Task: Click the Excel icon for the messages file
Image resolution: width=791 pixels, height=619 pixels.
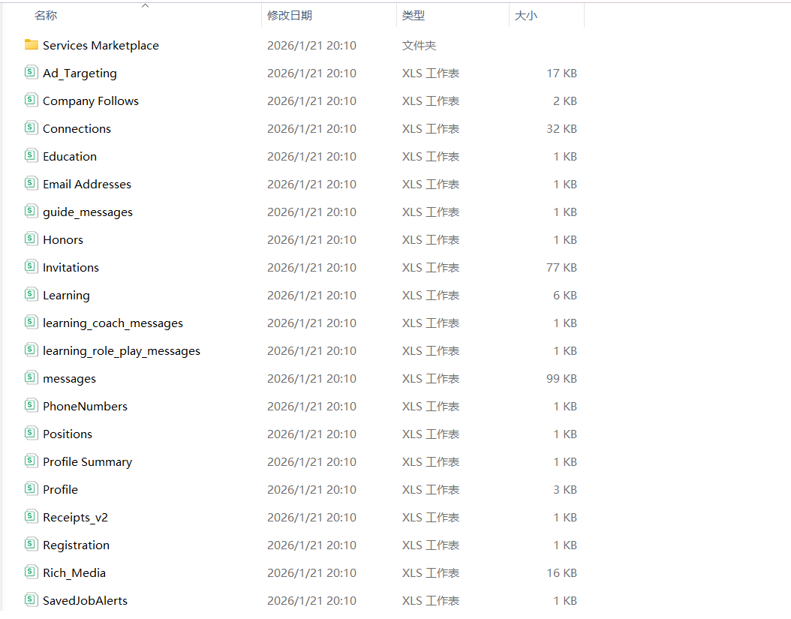Action: coord(31,377)
